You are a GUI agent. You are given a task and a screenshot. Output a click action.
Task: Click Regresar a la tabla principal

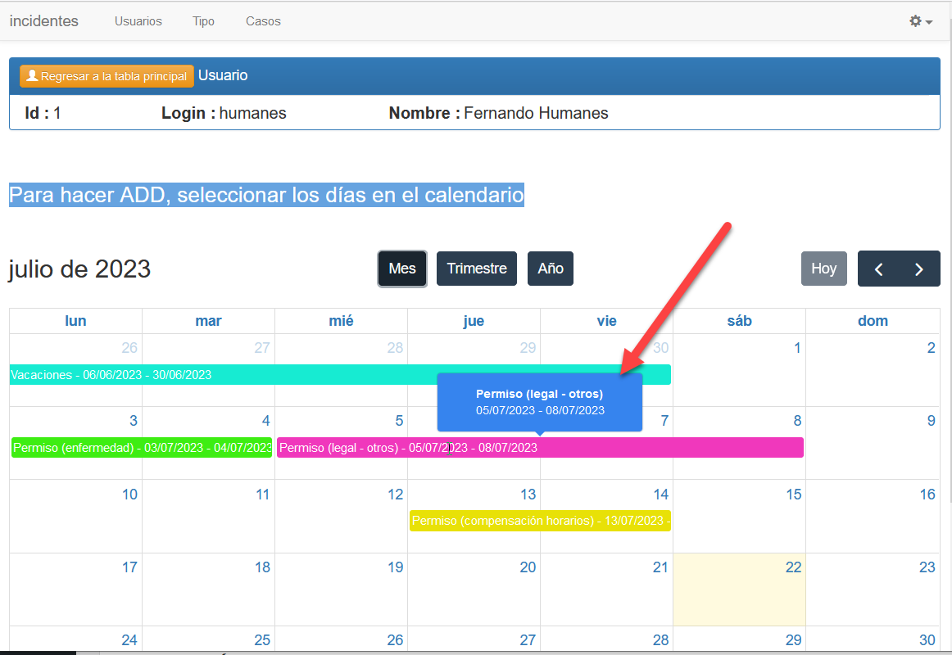pos(107,75)
